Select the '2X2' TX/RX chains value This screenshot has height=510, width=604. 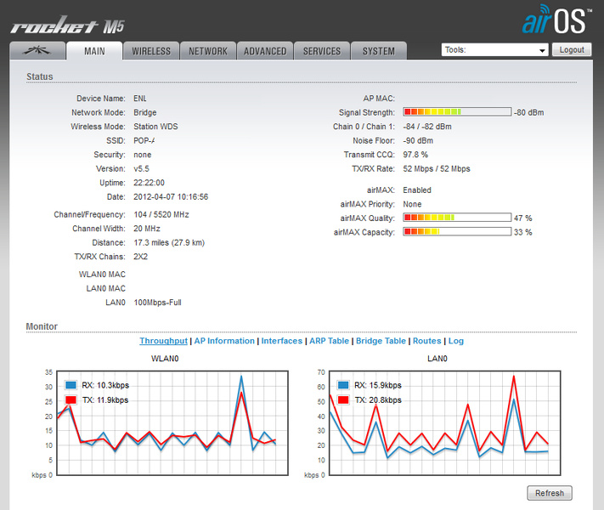tap(141, 257)
